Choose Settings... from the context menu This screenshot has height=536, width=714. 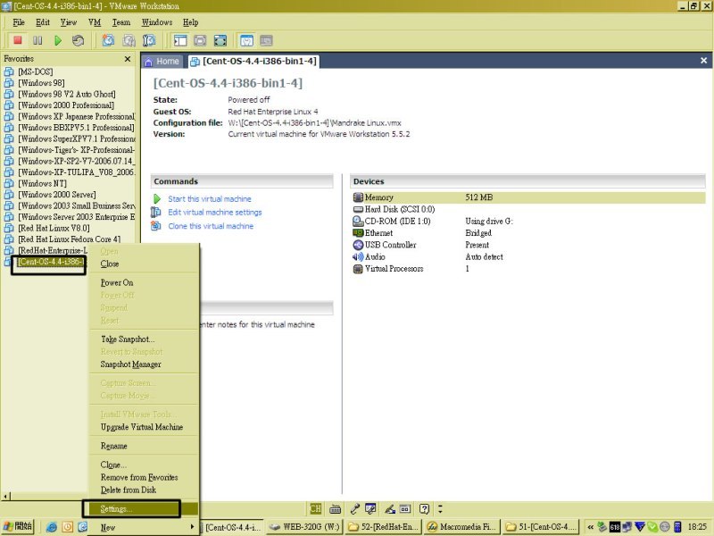(x=116, y=509)
